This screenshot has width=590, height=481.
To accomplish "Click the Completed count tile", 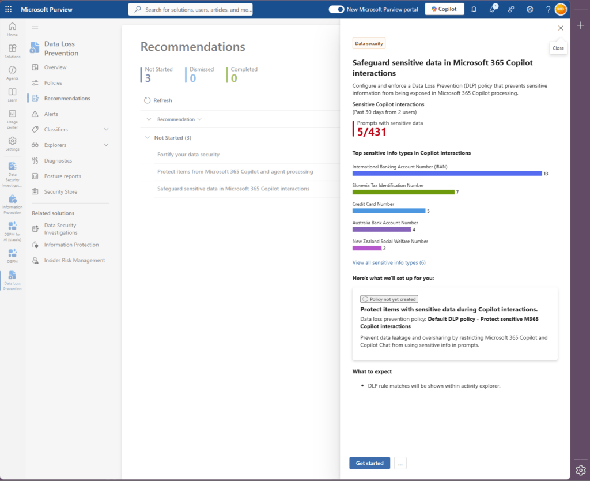I will (242, 74).
